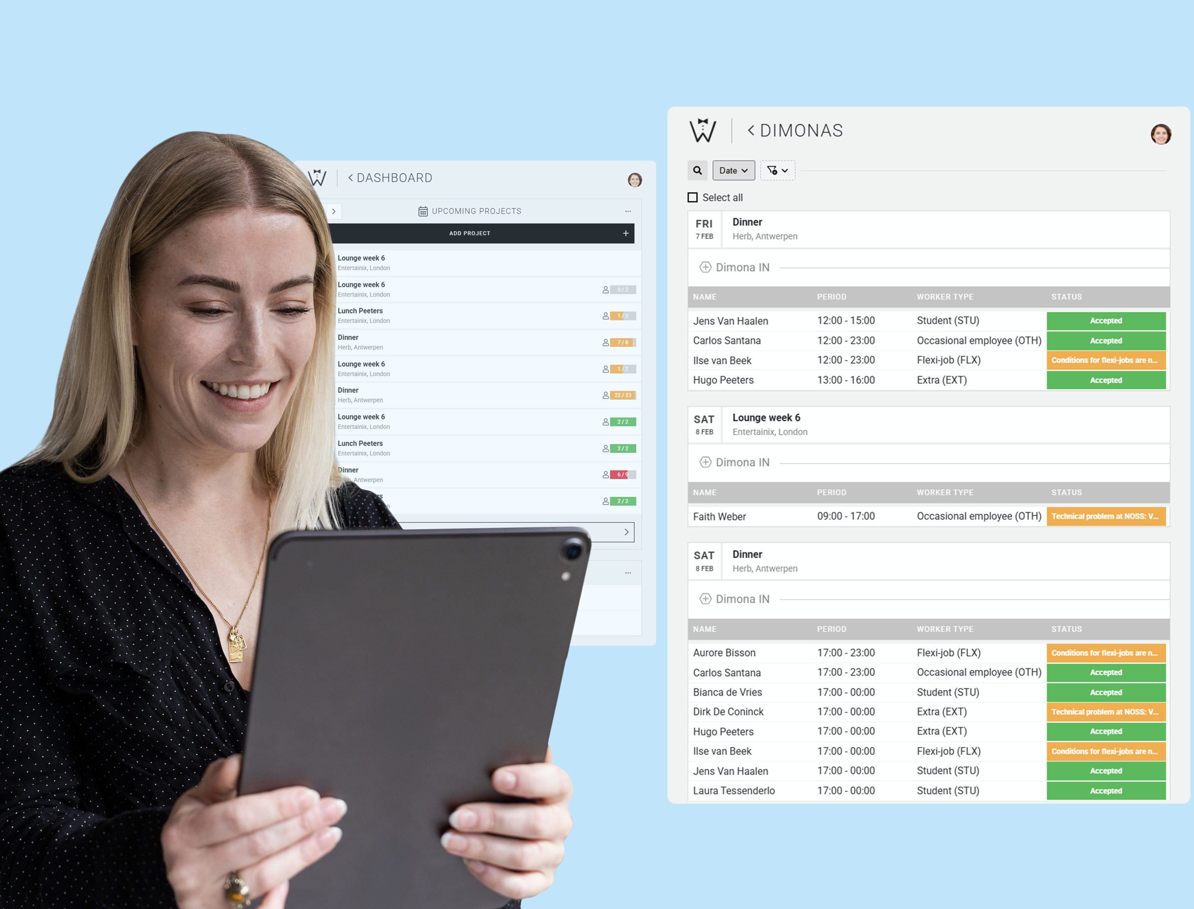Click the bow-tie W logo in Dashboard window
Viewport: 1194px width, 909px height.
[x=318, y=177]
